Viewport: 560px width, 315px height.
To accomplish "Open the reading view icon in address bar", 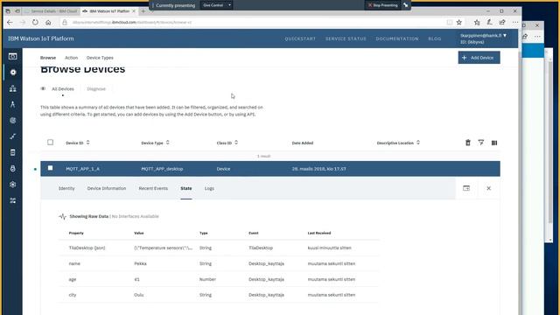I will pos(449,22).
